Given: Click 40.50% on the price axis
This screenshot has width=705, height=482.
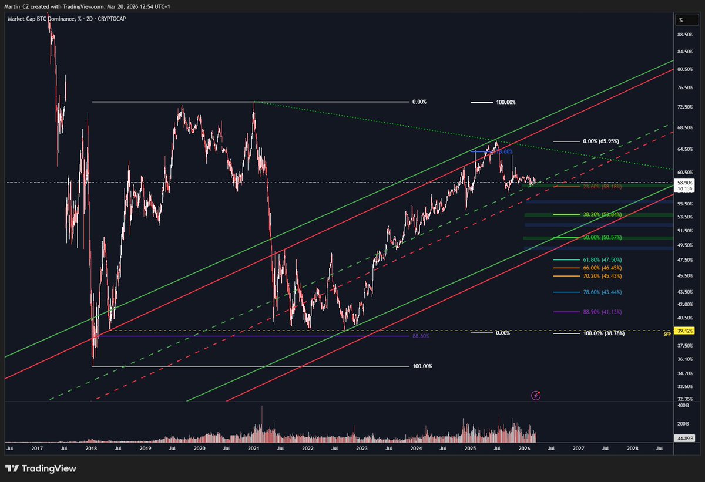Looking at the screenshot, I should 685,318.
